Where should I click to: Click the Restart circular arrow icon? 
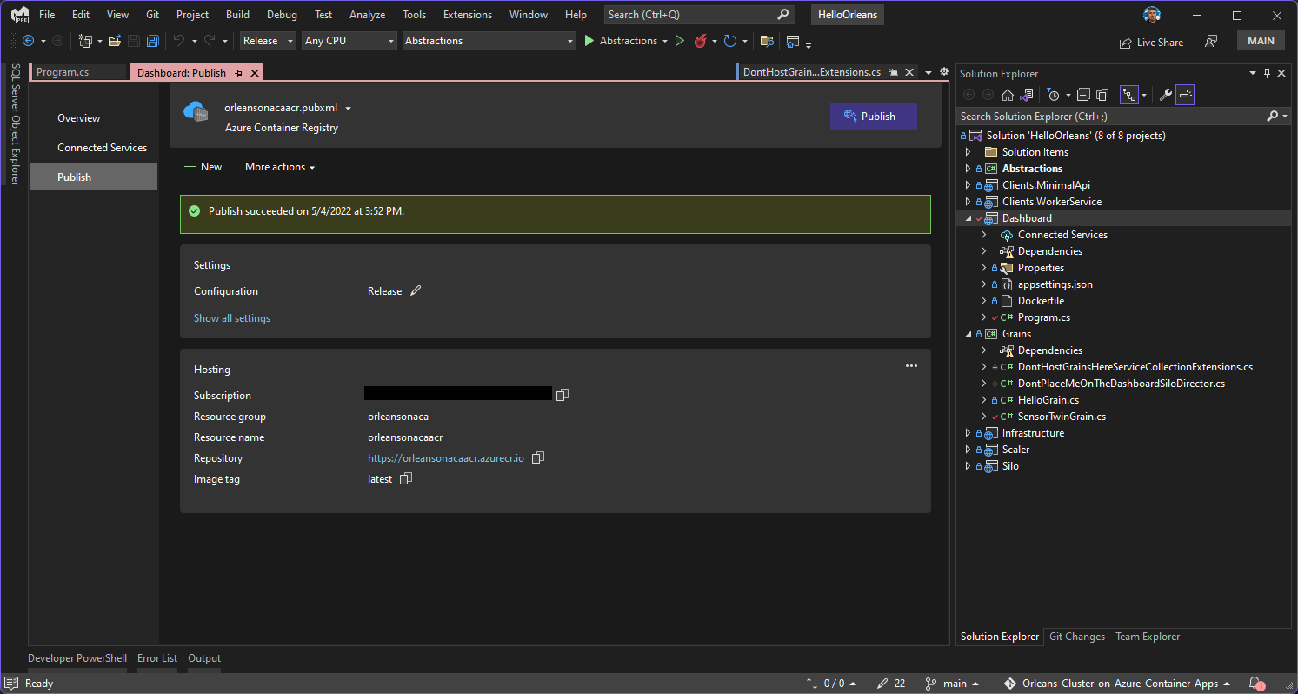730,41
